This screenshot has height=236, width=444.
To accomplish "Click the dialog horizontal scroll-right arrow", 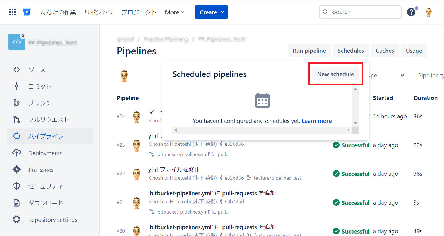I will tap(349, 130).
